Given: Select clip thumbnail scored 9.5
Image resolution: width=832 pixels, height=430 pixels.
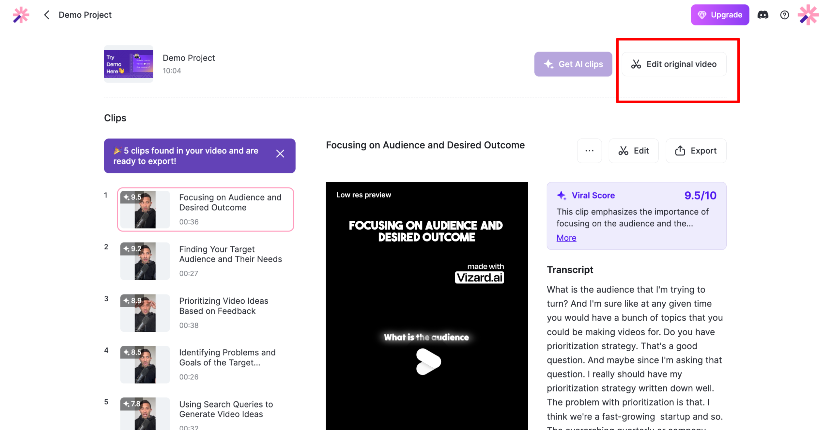Looking at the screenshot, I should point(145,209).
